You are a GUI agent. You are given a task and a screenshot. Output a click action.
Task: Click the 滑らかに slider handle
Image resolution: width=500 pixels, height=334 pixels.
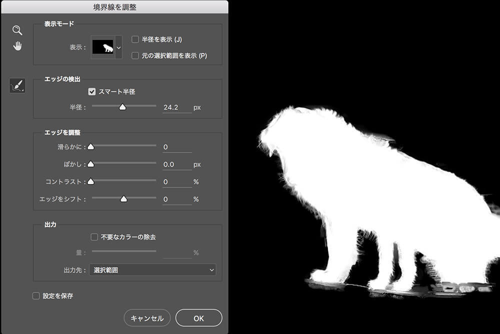(91, 146)
